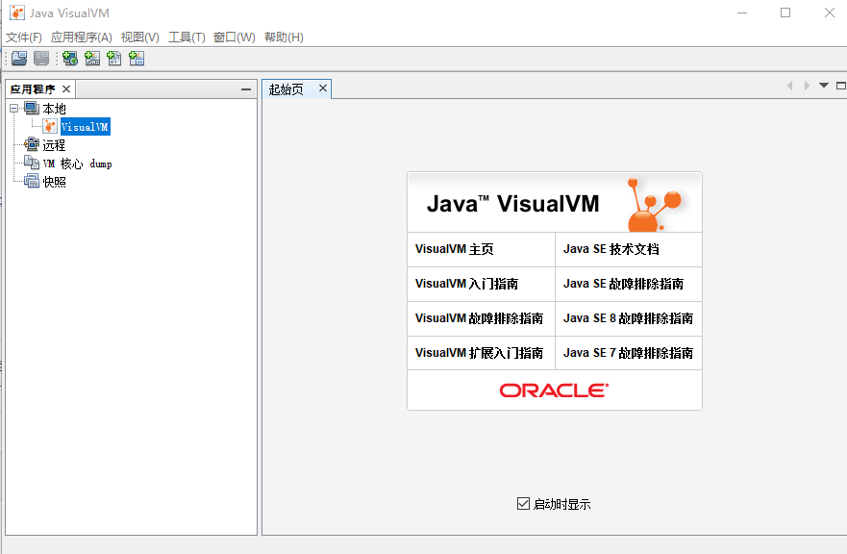The image size is (847, 554).
Task: Click the orange VisualVM icon in the tree
Action: tap(50, 126)
